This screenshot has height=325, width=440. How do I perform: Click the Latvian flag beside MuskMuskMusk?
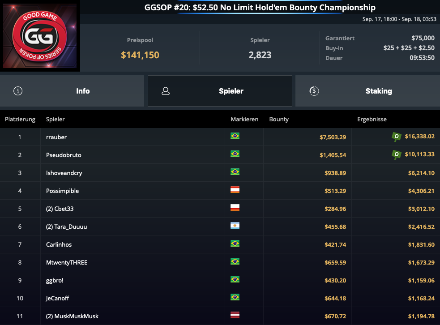click(235, 315)
